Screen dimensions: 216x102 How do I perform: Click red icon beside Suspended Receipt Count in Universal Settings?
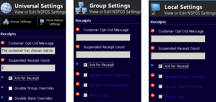(3, 60)
